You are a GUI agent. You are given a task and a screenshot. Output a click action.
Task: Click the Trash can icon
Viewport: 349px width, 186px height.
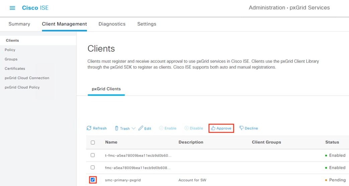[116, 128]
